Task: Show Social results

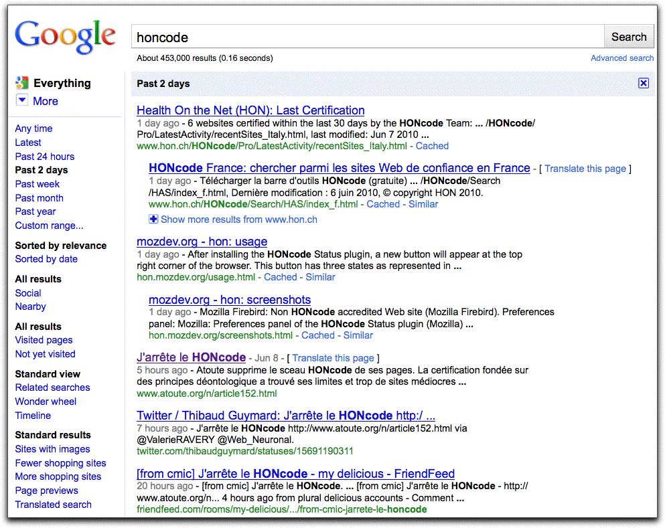Action: pyautogui.click(x=28, y=293)
